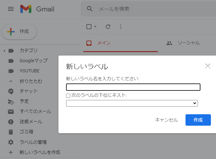Viewport: 216px width, 159px height.
Task: Click the blue 作成 button in the dialog
Action: pos(198,120)
